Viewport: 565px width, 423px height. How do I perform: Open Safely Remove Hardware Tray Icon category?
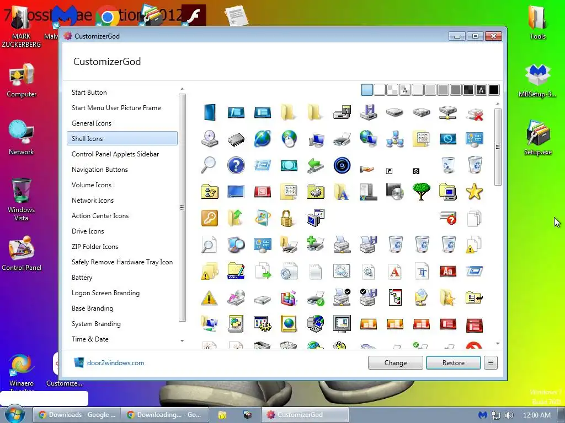[x=122, y=262]
